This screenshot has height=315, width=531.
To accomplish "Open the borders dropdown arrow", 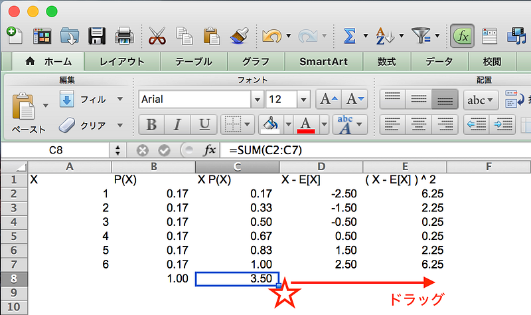I will 248,125.
